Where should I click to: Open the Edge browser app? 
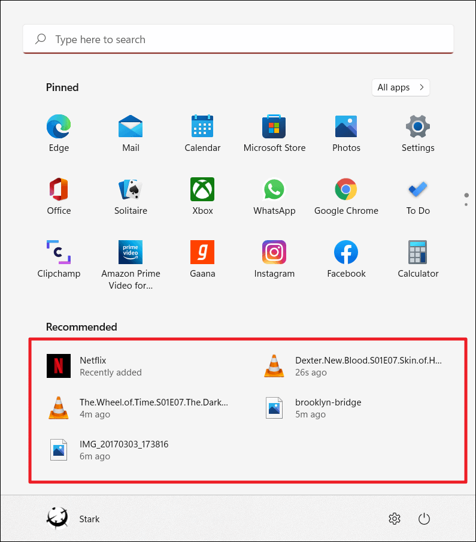click(59, 133)
